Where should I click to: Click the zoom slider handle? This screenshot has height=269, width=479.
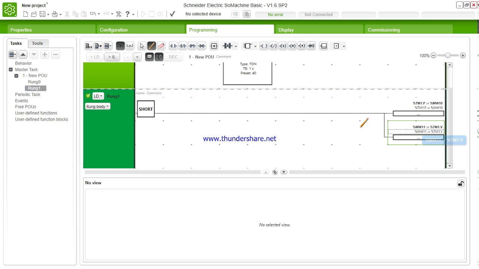(x=448, y=55)
